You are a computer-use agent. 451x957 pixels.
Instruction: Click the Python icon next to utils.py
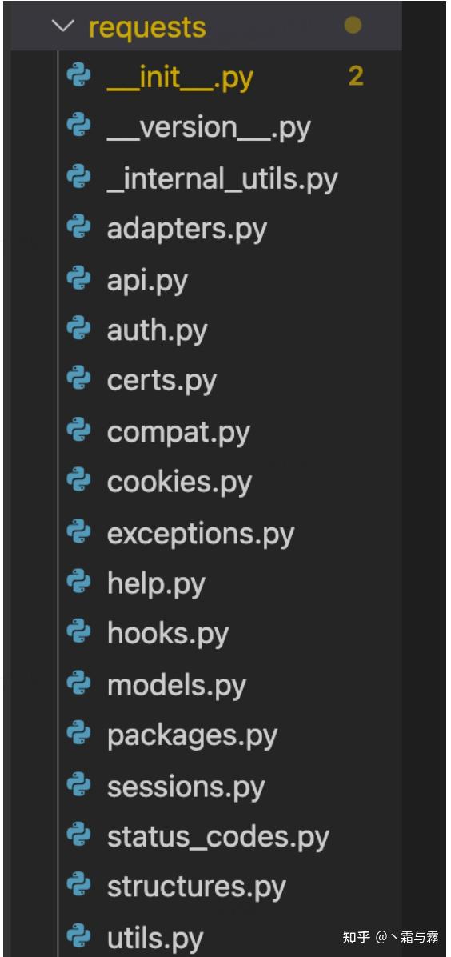pyautogui.click(x=78, y=938)
